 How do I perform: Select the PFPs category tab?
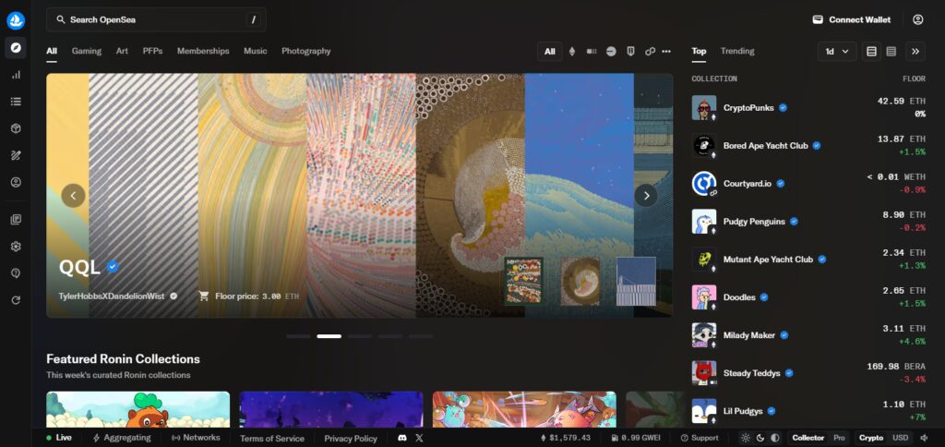coord(152,52)
